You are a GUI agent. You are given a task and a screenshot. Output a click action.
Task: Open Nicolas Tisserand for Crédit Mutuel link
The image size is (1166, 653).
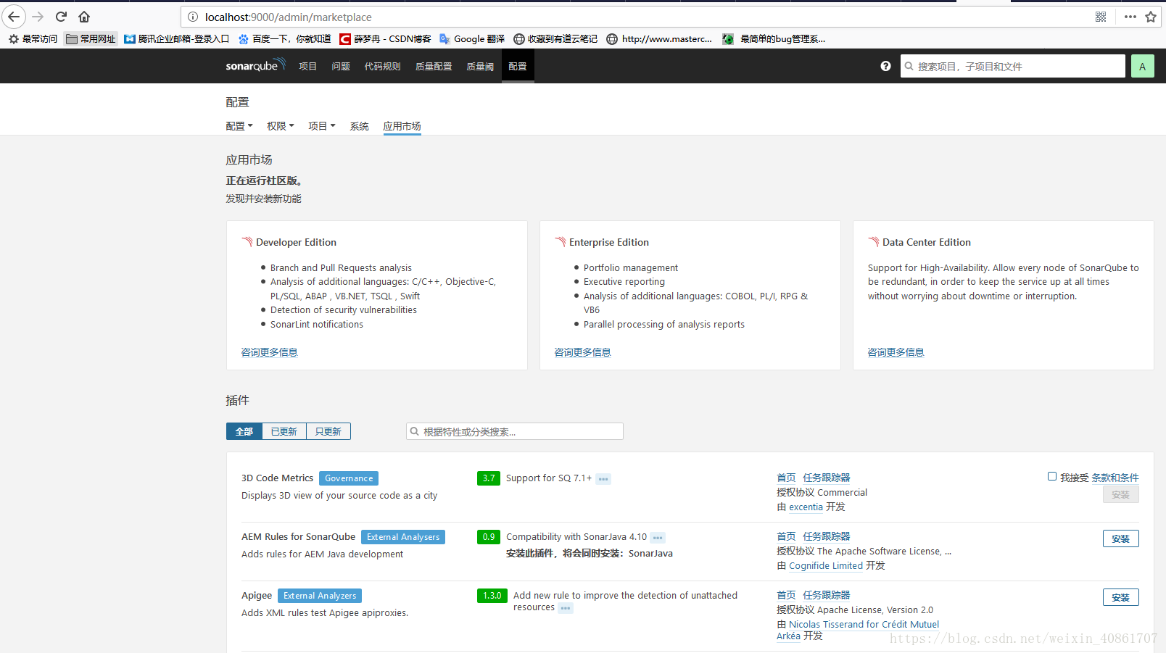pyautogui.click(x=864, y=624)
